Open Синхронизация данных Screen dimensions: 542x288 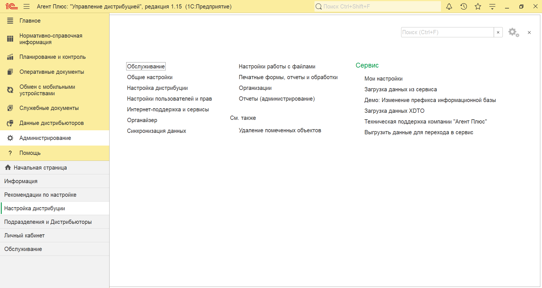pyautogui.click(x=156, y=131)
